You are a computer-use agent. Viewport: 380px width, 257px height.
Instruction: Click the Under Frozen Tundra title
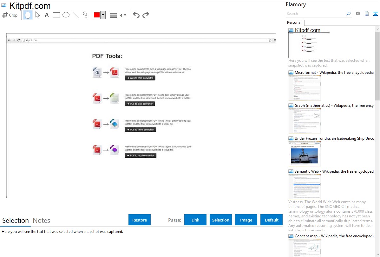coord(334,138)
